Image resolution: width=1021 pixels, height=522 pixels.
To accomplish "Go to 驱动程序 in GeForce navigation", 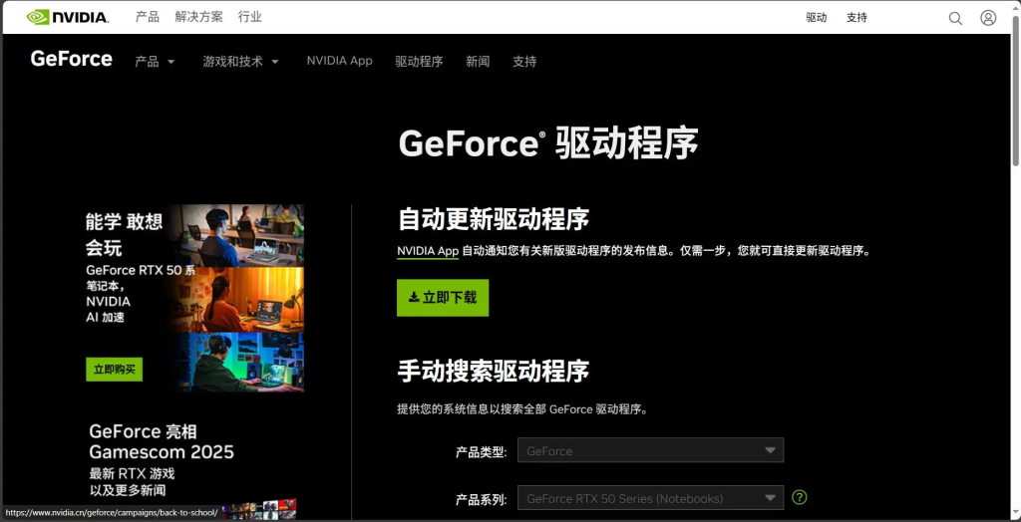I will coord(419,62).
